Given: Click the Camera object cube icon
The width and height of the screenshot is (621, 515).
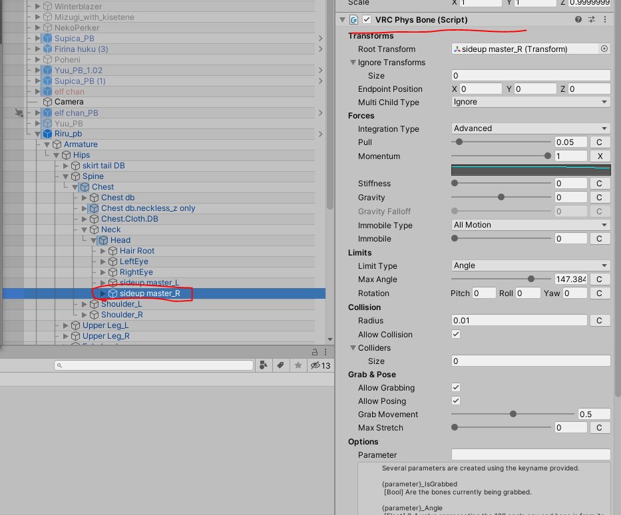Looking at the screenshot, I should (x=47, y=102).
